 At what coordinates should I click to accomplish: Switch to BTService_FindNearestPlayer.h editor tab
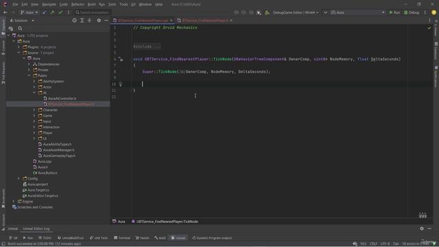click(205, 21)
